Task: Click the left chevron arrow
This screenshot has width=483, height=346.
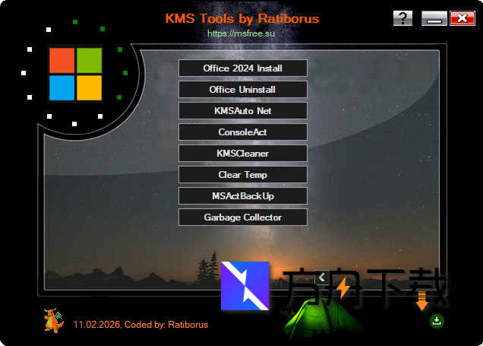Action: (322, 278)
